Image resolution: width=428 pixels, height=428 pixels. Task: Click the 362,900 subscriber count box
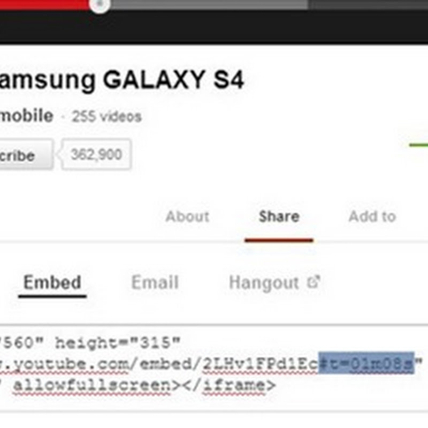tap(96, 155)
